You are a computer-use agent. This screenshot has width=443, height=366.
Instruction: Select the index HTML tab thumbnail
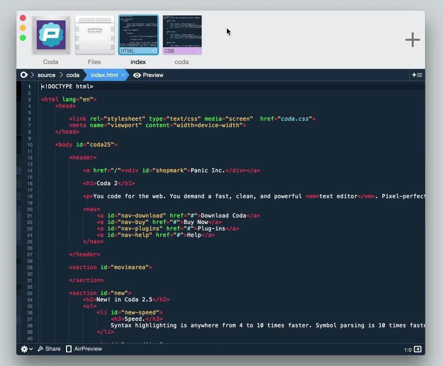(139, 35)
